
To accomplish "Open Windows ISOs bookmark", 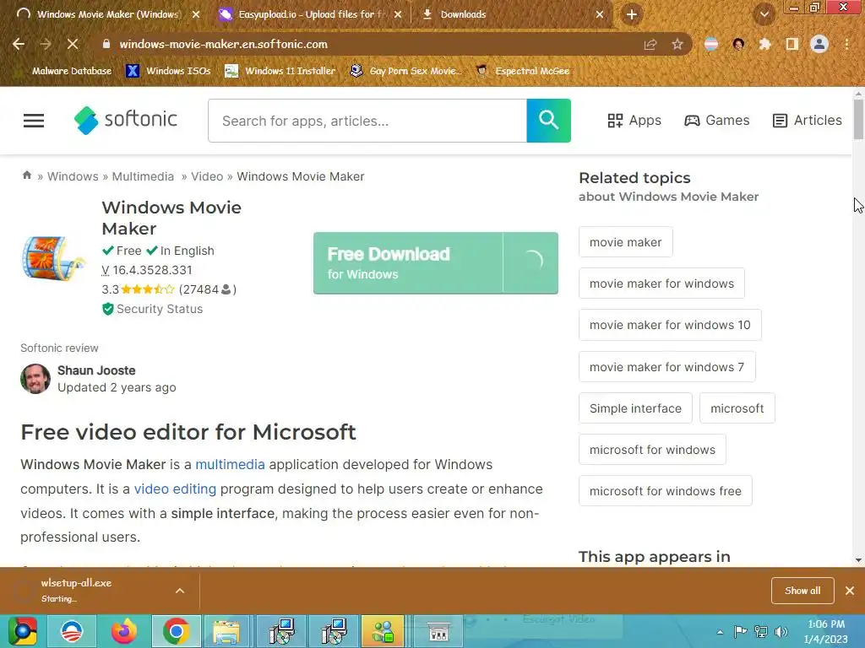I will pos(168,71).
